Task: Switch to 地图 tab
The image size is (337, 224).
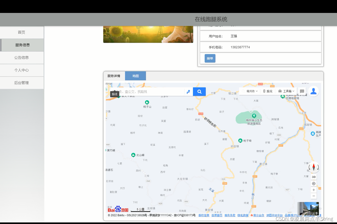Action: (135, 76)
